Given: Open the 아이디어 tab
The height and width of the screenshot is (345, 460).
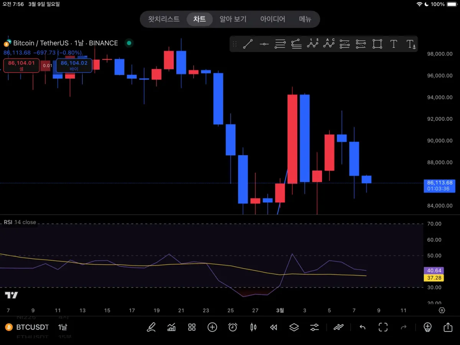Looking at the screenshot, I should click(x=273, y=19).
